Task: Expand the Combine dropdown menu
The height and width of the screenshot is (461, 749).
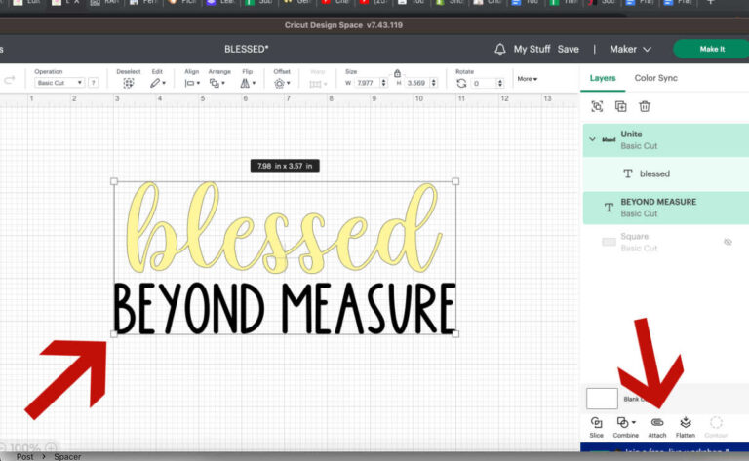Action: pyautogui.click(x=625, y=423)
